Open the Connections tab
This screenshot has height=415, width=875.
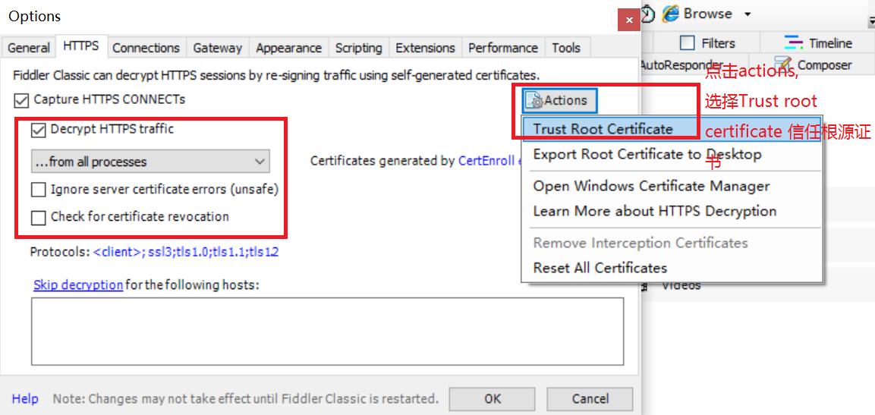tap(146, 48)
